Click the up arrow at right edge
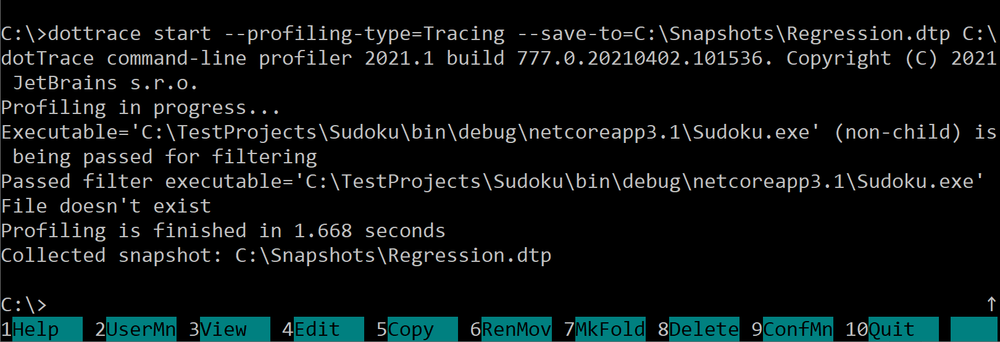Viewport: 1000px width, 342px height. [x=991, y=304]
